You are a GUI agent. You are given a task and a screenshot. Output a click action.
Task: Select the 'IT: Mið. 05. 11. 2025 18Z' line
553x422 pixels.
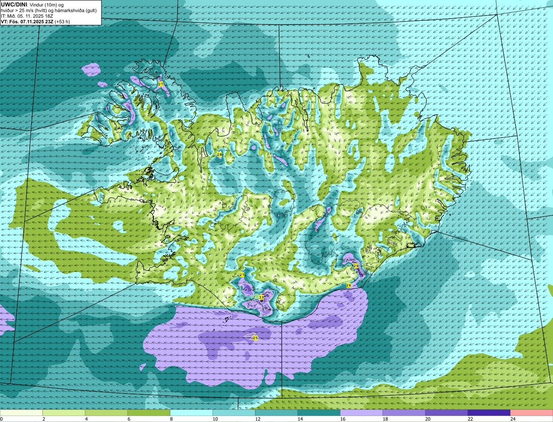click(x=27, y=16)
